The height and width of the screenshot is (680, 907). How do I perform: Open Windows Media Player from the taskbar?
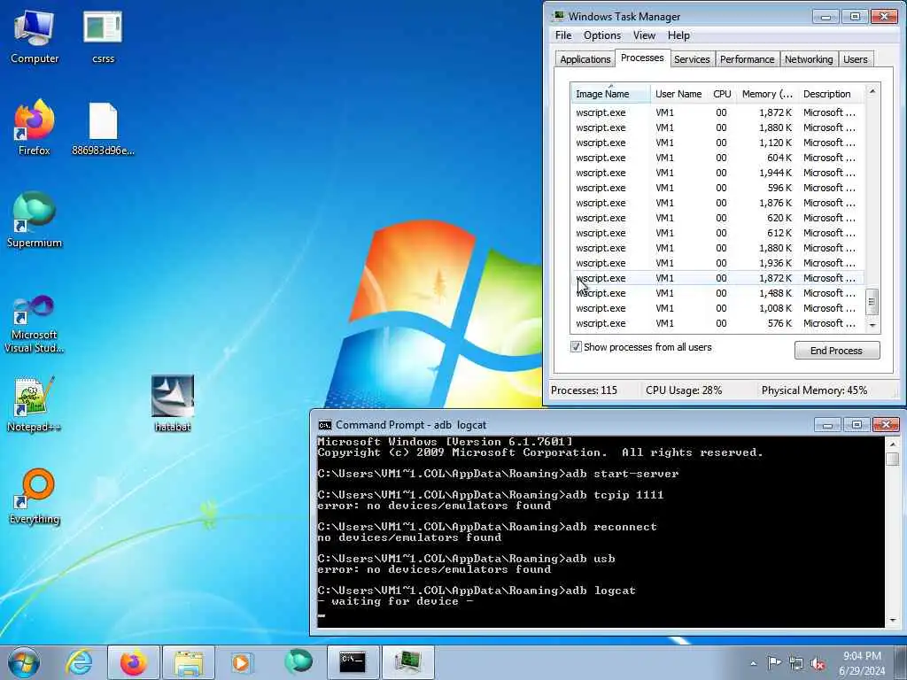(x=242, y=662)
